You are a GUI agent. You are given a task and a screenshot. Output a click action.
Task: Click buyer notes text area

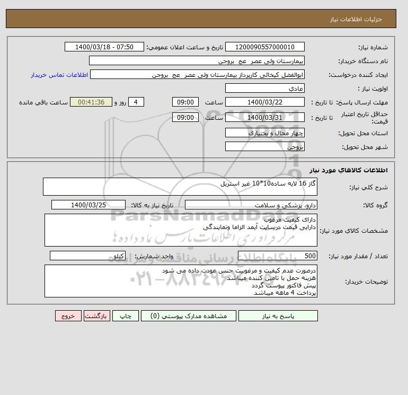pos(181,281)
